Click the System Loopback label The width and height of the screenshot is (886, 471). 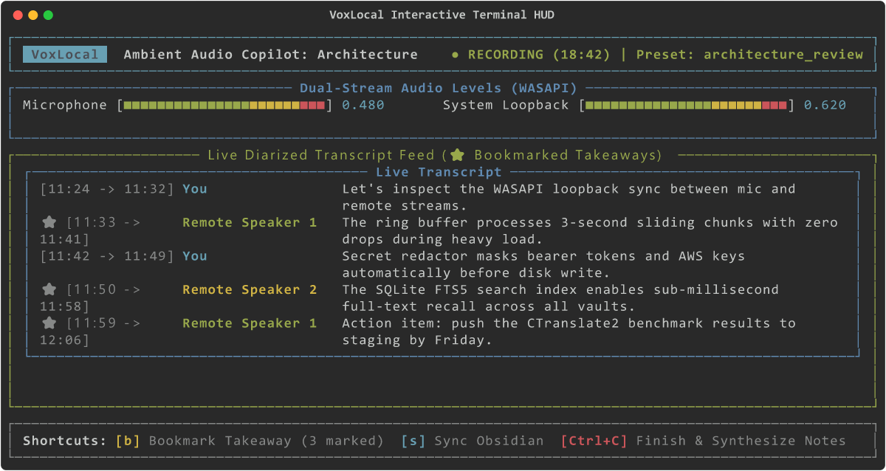click(x=506, y=105)
